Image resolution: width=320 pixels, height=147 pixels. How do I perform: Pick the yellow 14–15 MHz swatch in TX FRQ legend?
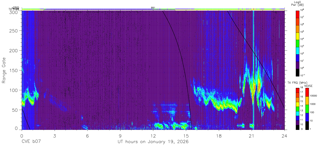tap(298, 104)
